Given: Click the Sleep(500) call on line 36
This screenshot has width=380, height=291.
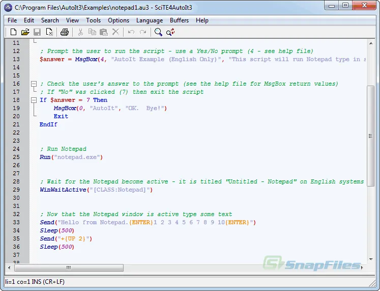Looking at the screenshot, I should click(x=57, y=247).
